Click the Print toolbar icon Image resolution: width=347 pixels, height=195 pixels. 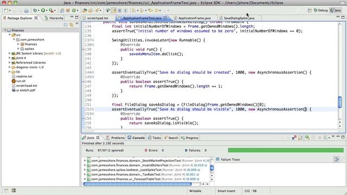coord(27,10)
